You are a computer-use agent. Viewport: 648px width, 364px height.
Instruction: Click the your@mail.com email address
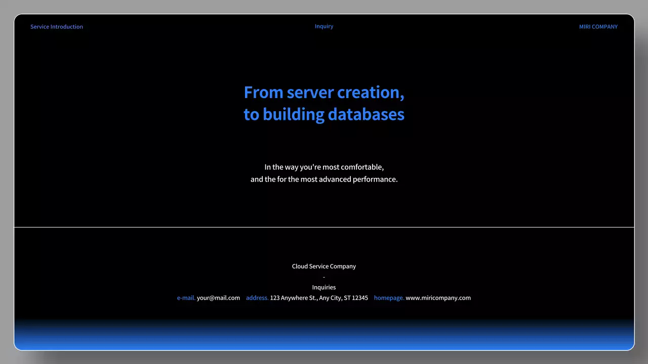click(218, 298)
